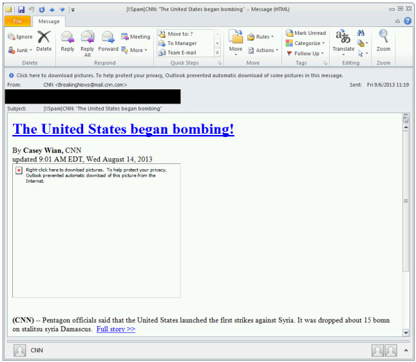Screen dimensions: 416x362
Task: Click the info bar to download pictures
Action: click(180, 75)
